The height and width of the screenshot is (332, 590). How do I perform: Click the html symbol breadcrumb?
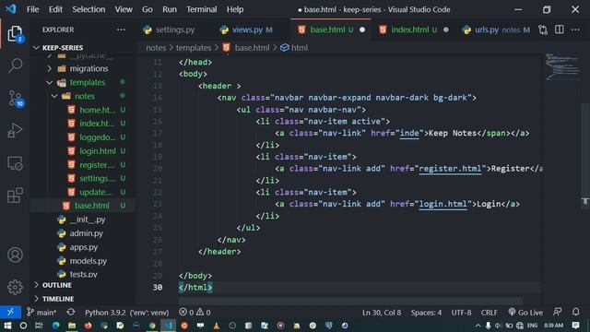tap(295, 48)
